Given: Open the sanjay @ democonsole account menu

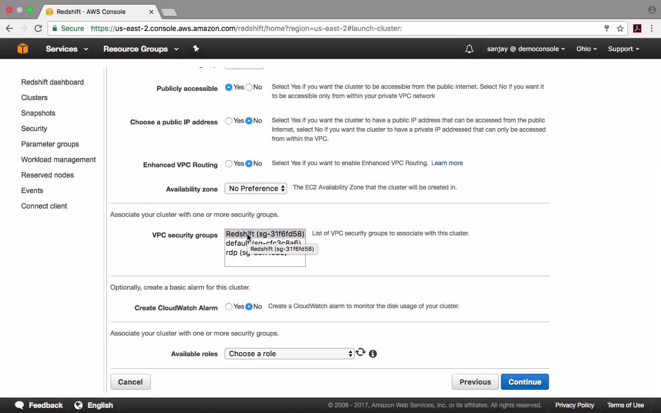Looking at the screenshot, I should pyautogui.click(x=526, y=49).
